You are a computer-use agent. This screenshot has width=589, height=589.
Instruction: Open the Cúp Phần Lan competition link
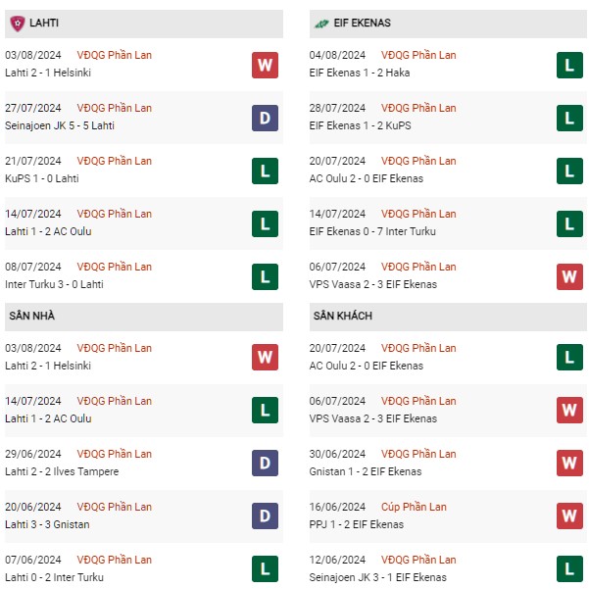(414, 507)
